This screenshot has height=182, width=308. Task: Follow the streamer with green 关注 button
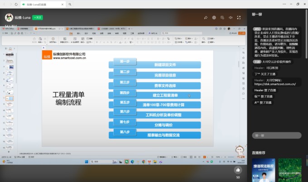36,18
